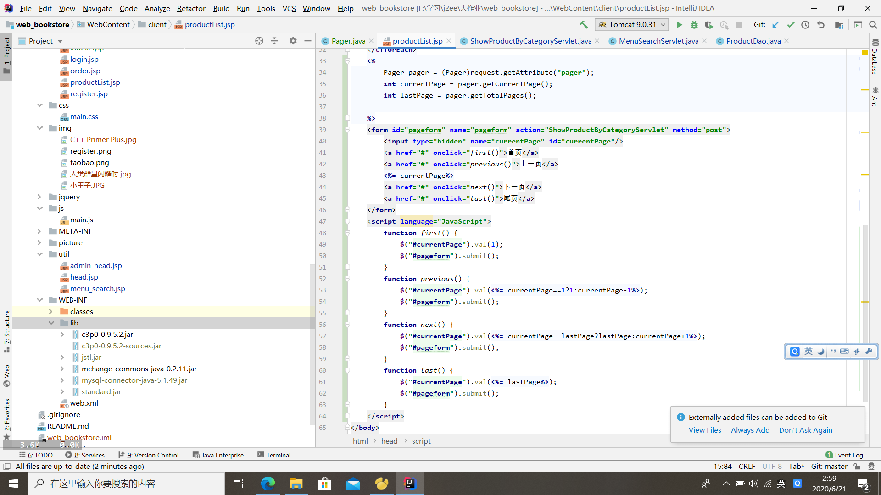This screenshot has width=881, height=495.
Task: Open the Database side panel
Action: pyautogui.click(x=875, y=57)
